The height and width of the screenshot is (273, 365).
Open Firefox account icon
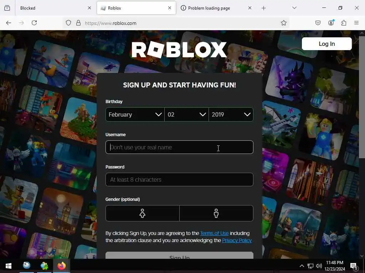[331, 22]
